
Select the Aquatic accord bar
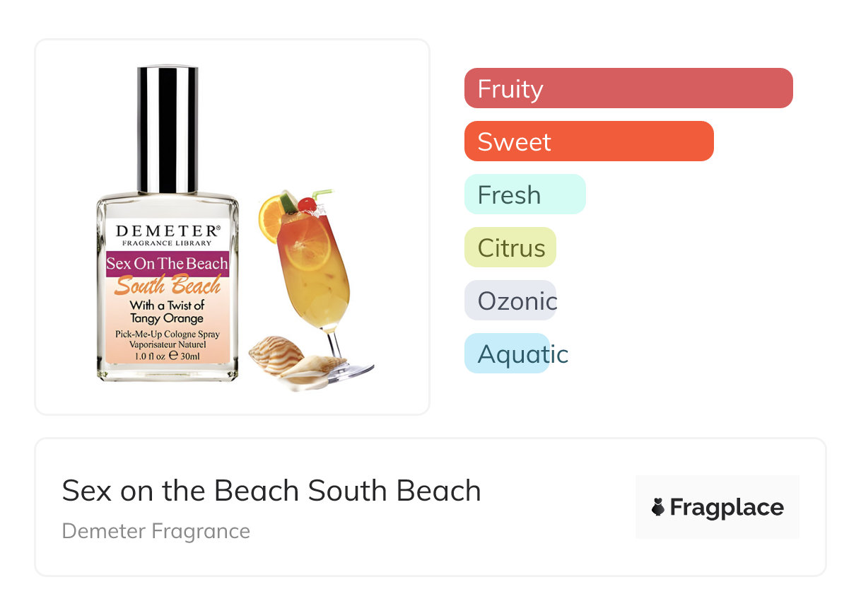click(x=507, y=354)
